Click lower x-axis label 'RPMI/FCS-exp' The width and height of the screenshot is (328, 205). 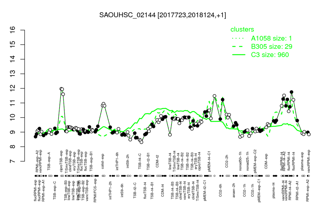coord(95,191)
